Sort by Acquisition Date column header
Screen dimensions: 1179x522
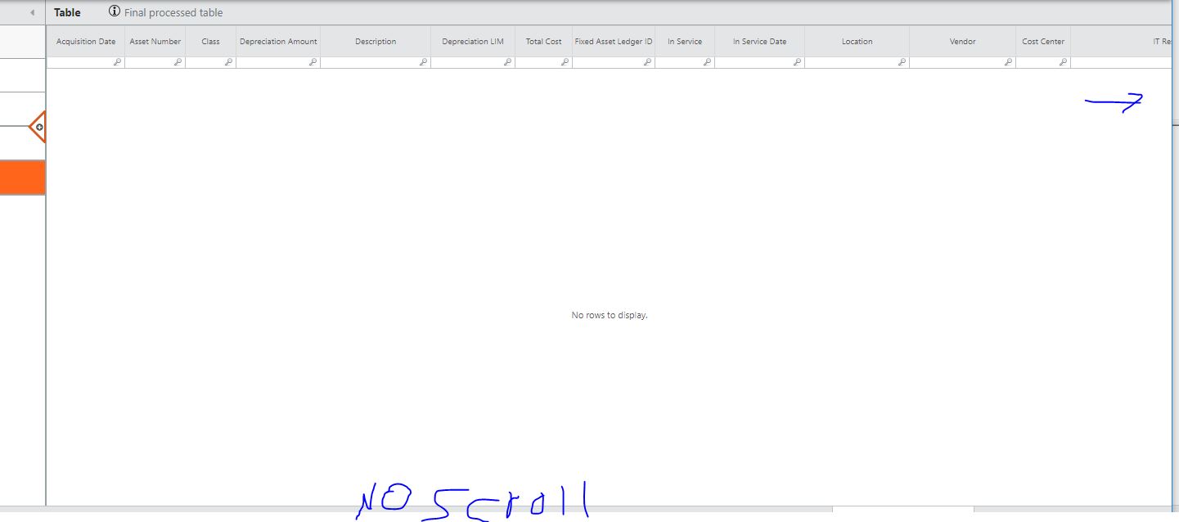(86, 41)
